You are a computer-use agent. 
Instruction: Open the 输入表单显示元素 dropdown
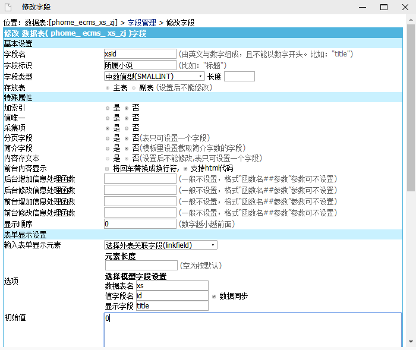point(160,245)
